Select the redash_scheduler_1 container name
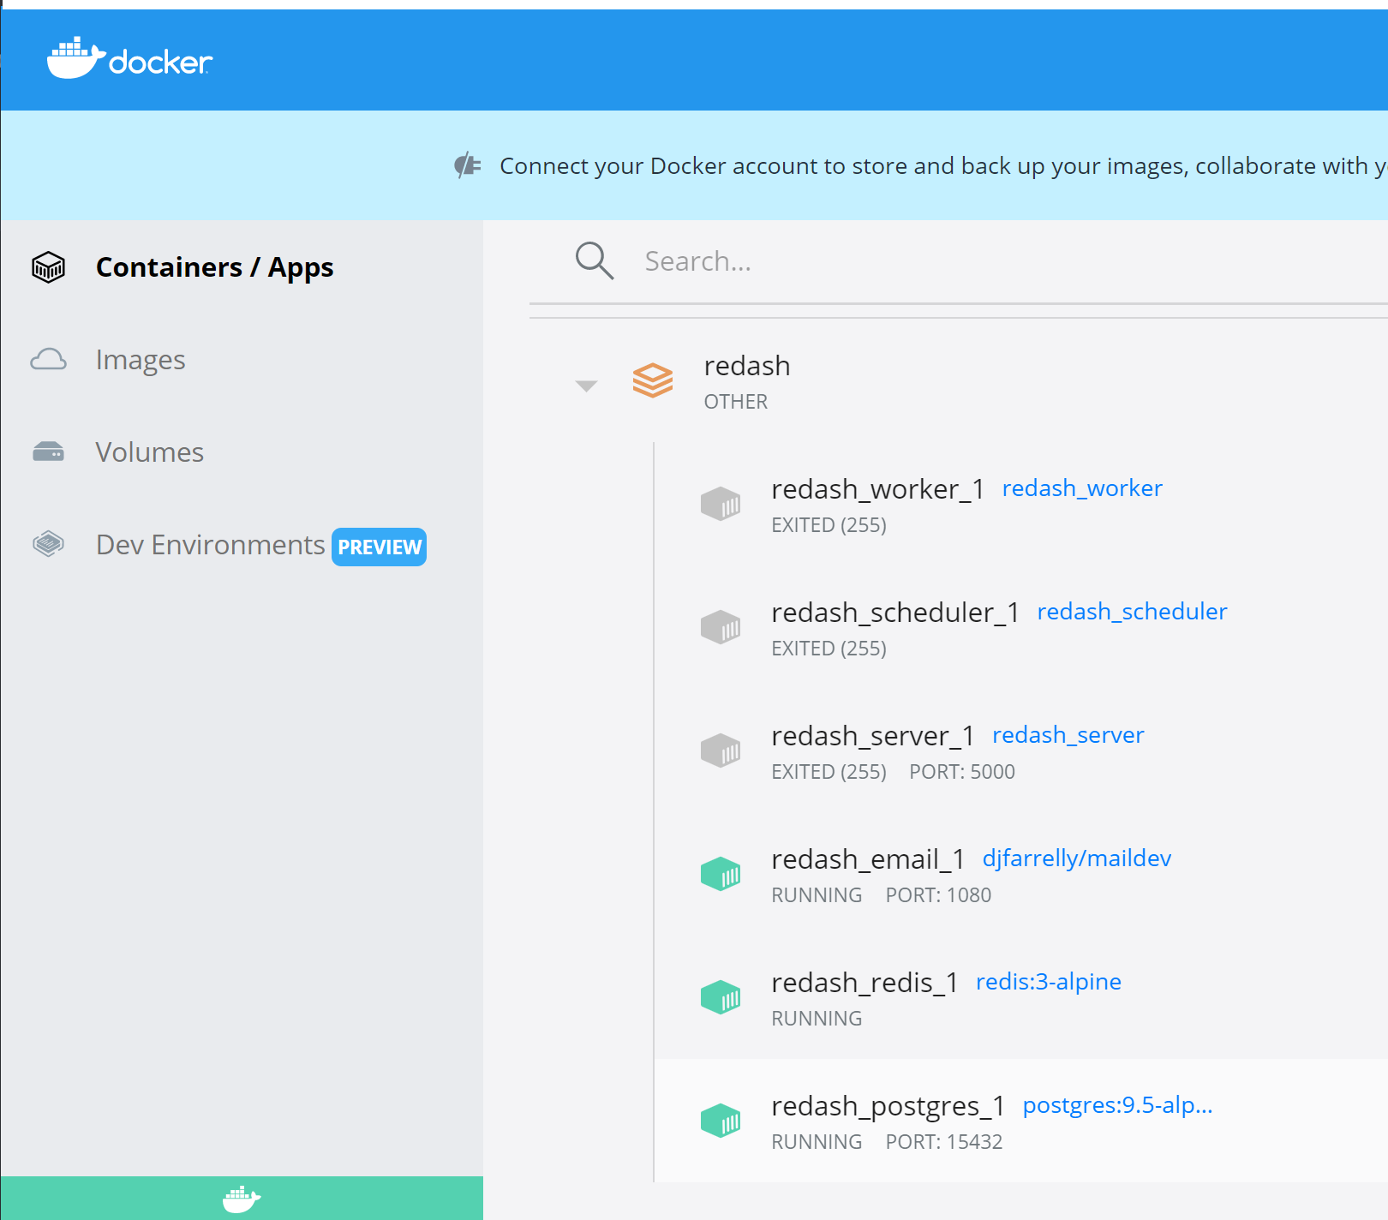 (x=895, y=613)
